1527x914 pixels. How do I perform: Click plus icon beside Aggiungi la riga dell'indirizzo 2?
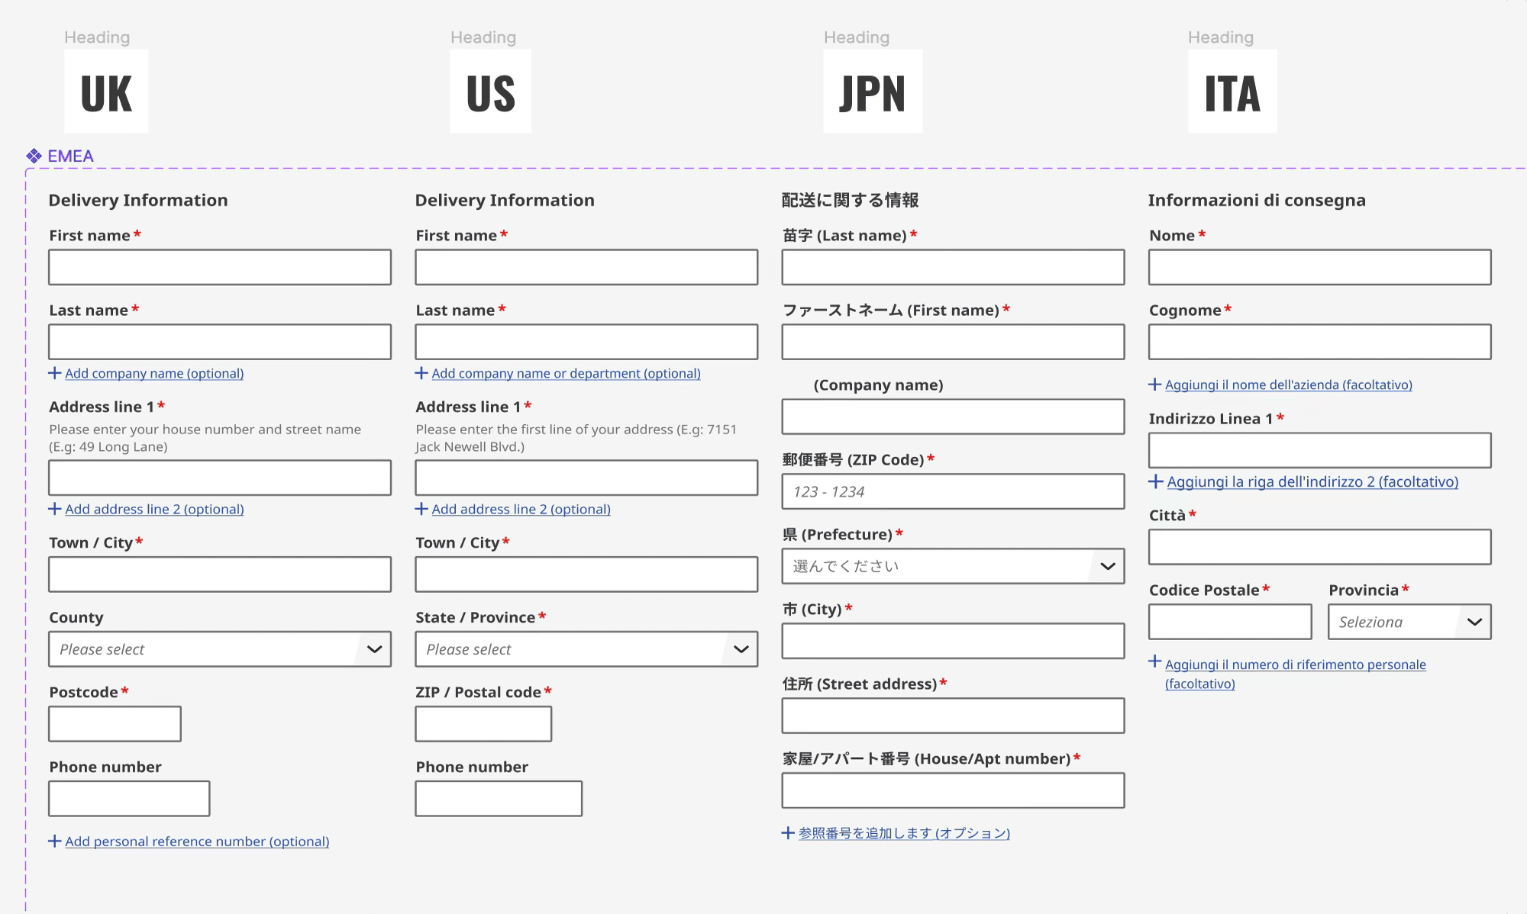click(x=1156, y=481)
